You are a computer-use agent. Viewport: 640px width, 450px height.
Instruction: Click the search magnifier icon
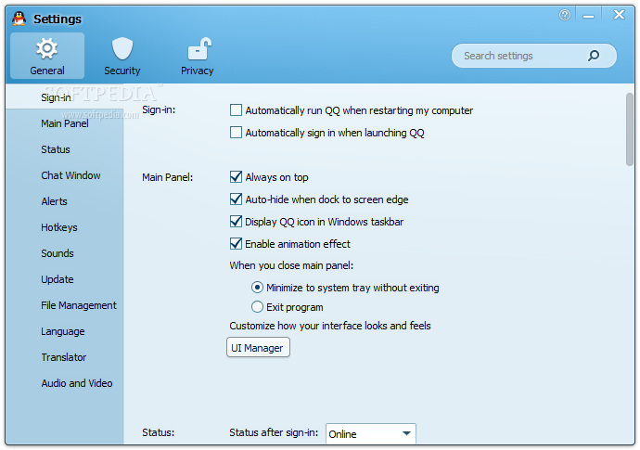point(594,56)
